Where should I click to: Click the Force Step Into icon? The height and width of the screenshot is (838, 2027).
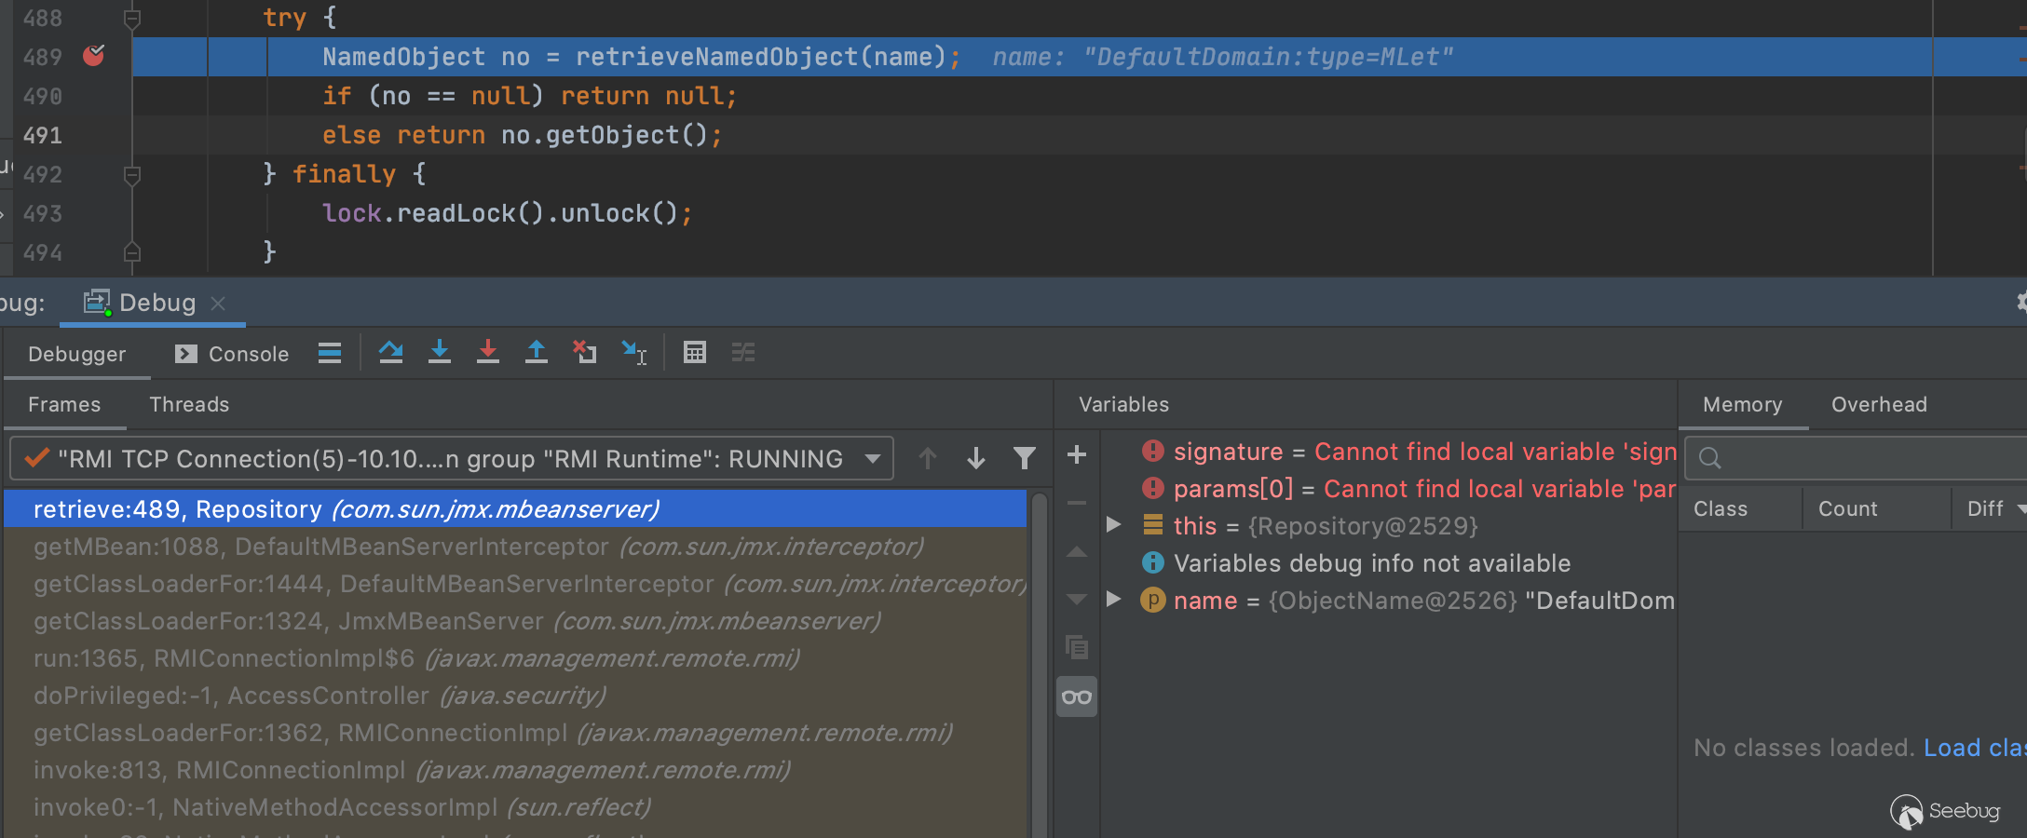(488, 353)
